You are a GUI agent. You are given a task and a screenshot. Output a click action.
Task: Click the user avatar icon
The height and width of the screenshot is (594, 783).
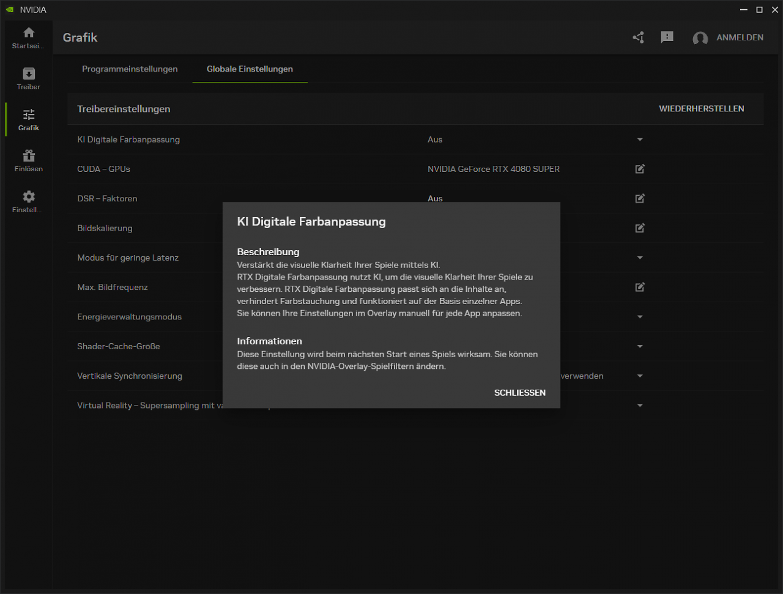click(700, 38)
